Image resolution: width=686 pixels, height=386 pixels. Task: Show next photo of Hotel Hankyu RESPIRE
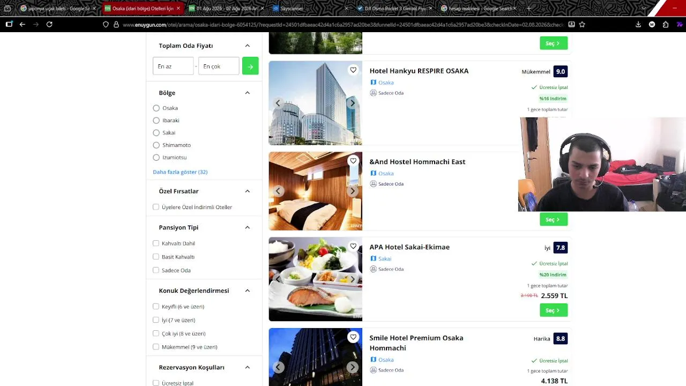(x=352, y=103)
